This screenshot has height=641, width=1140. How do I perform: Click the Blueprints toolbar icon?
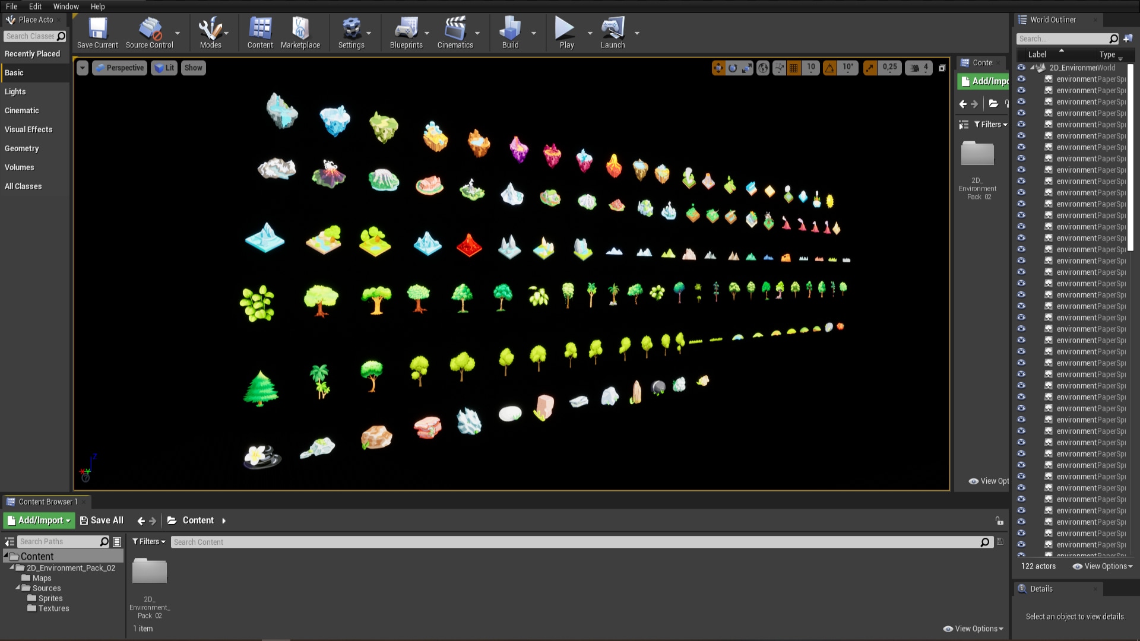tap(407, 33)
